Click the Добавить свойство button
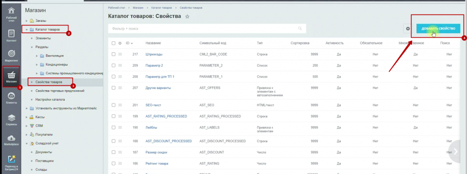Screen dimensions: 467x174 point(438,29)
